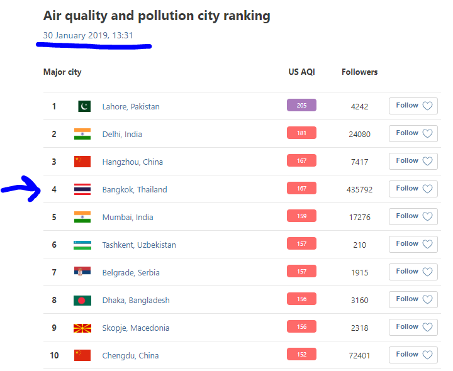This screenshot has height=371, width=453.
Task: Click the Macedonia flag beside Skopje
Action: tap(82, 328)
